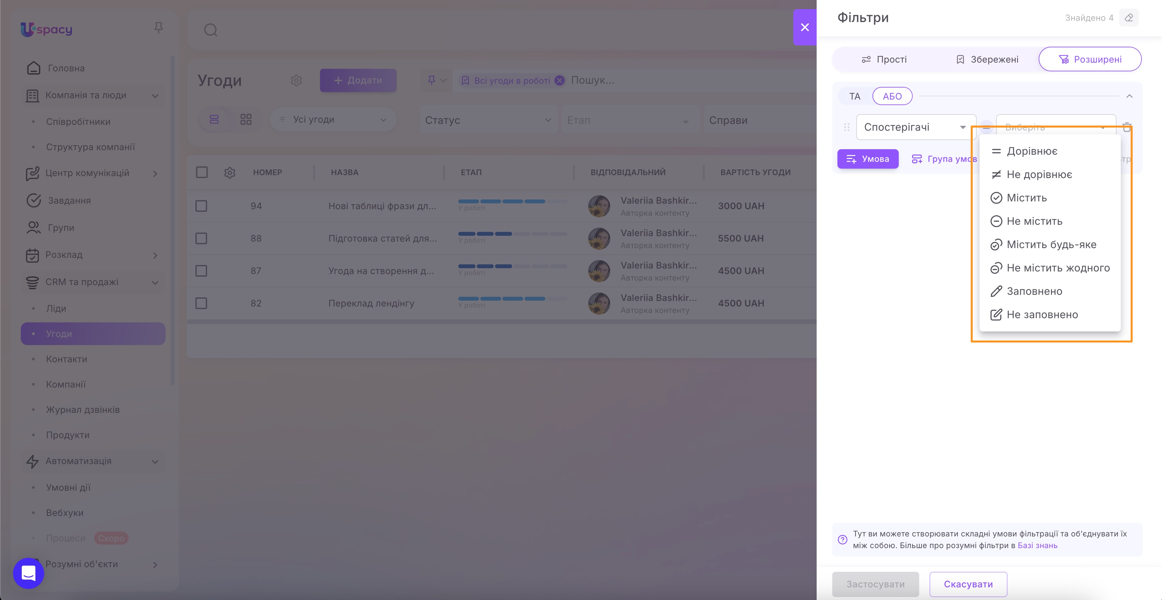
Task: Collapse the condition group chevron
Action: pyautogui.click(x=1130, y=96)
